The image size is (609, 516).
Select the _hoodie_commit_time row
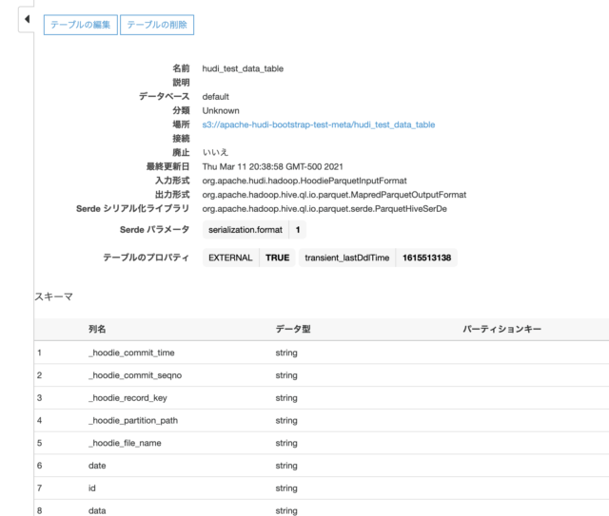(x=322, y=353)
